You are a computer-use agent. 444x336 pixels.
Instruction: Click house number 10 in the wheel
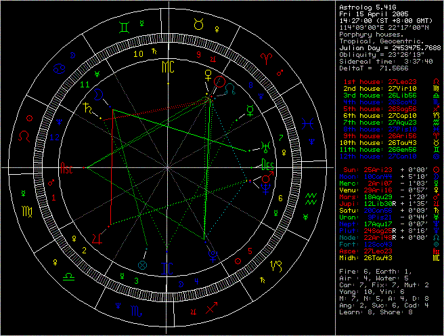tap(138, 54)
